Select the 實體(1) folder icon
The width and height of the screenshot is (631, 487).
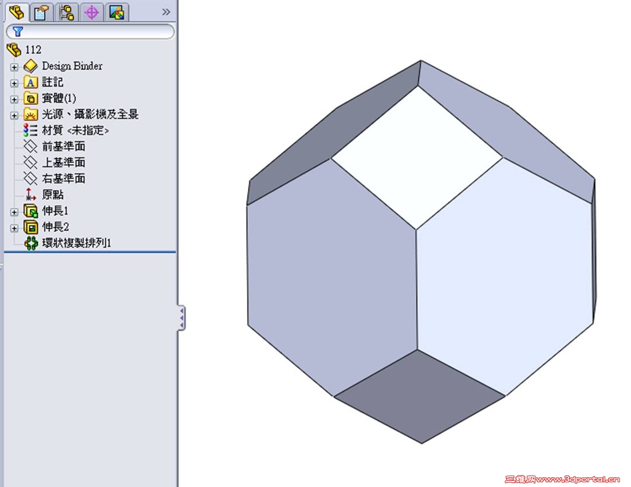(x=30, y=98)
